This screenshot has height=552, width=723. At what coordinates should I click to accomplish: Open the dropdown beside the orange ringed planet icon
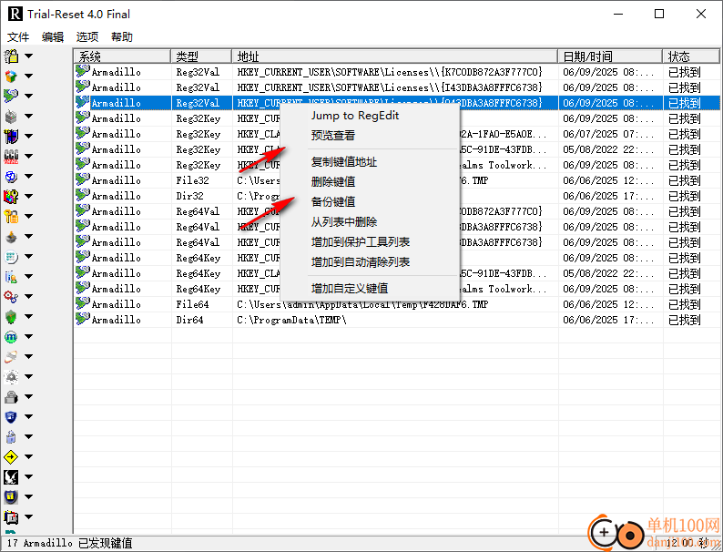(x=28, y=356)
